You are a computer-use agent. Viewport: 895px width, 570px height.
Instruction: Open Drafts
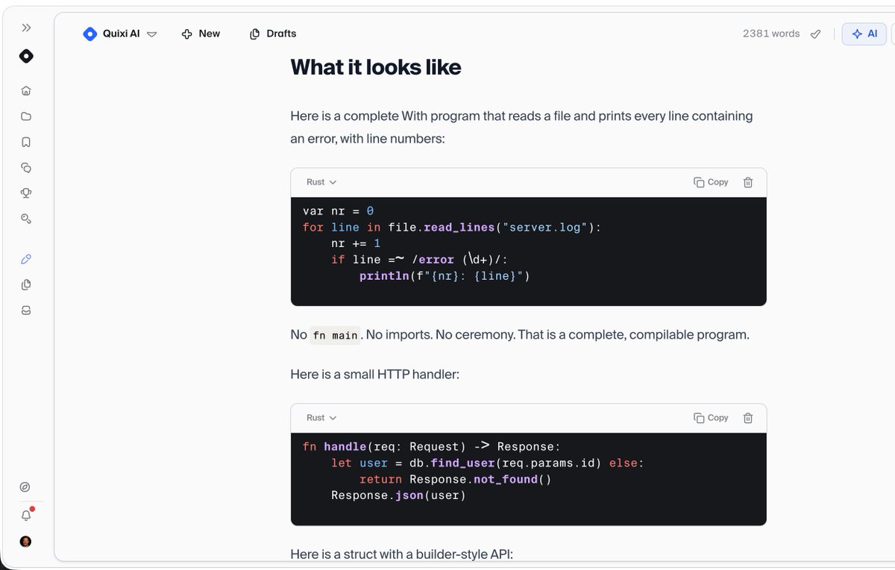273,34
